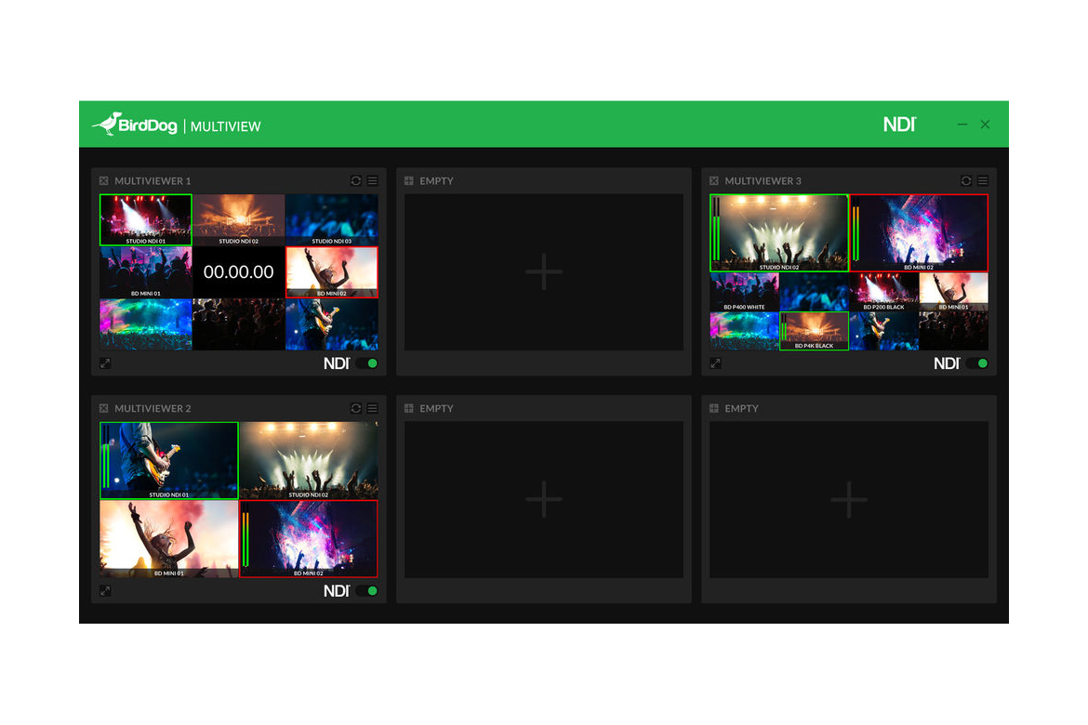Click the MULTIVIEWER 1 panel title
This screenshot has width=1088, height=725.
153,181
